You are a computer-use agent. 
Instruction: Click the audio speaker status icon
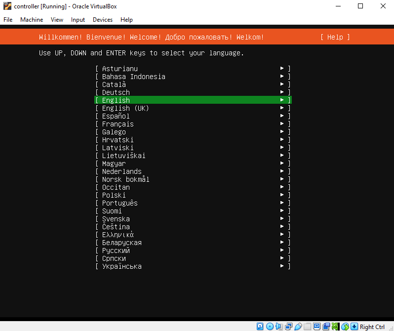(x=279, y=327)
